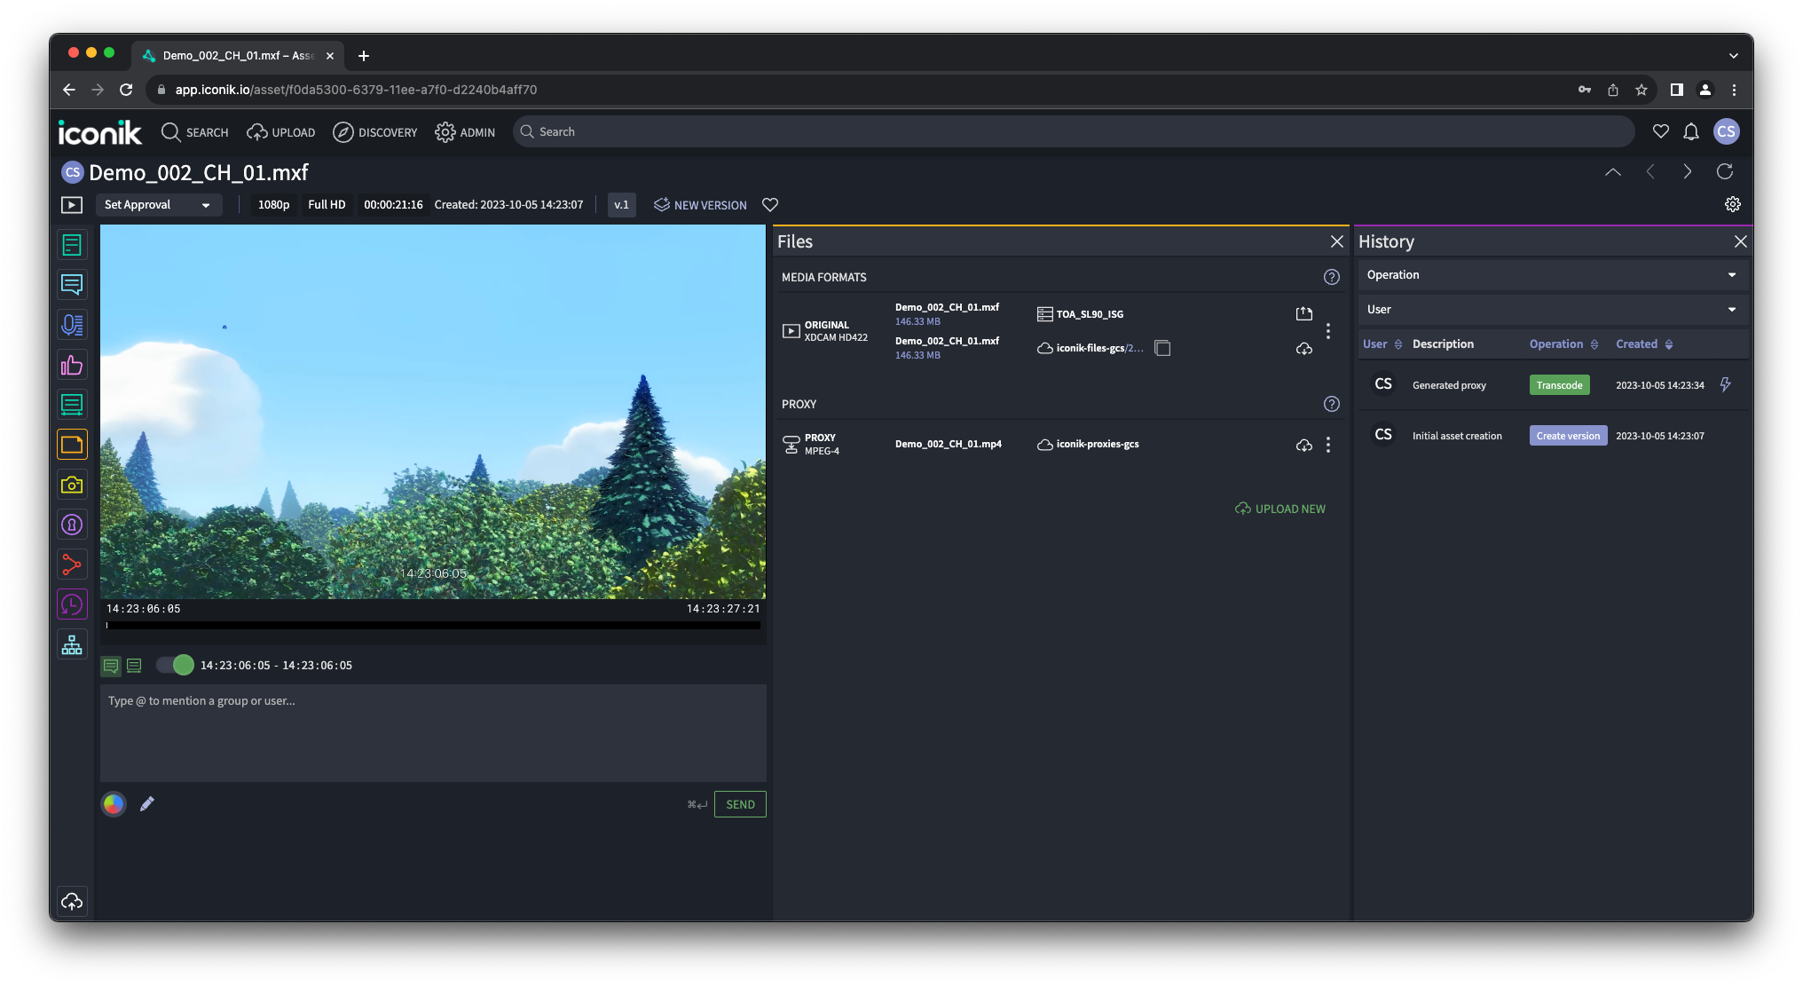Click the play asset icon beside Set Approval
Viewport: 1803px width, 987px height.
click(x=72, y=205)
